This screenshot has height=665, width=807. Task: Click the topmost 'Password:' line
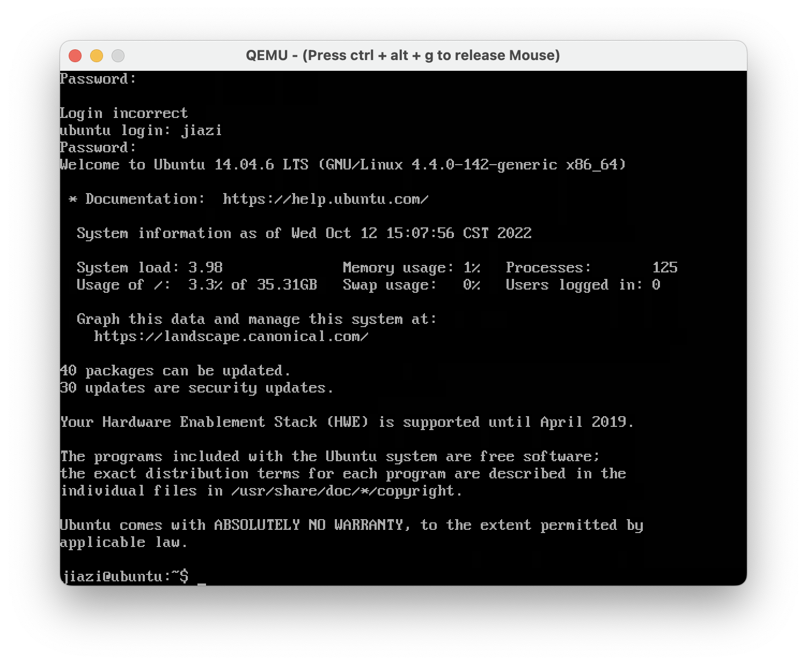pyautogui.click(x=98, y=79)
